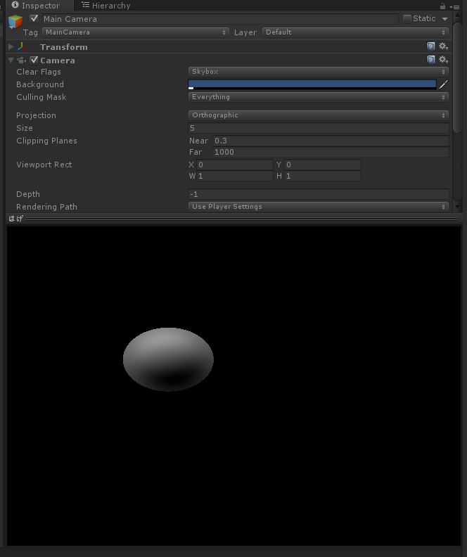Open Transform component help reference
The width and height of the screenshot is (467, 557).
point(430,46)
